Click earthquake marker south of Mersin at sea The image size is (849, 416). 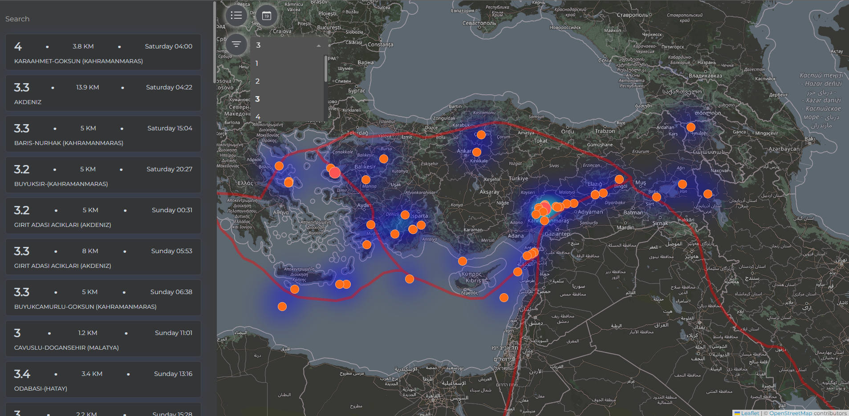click(463, 261)
